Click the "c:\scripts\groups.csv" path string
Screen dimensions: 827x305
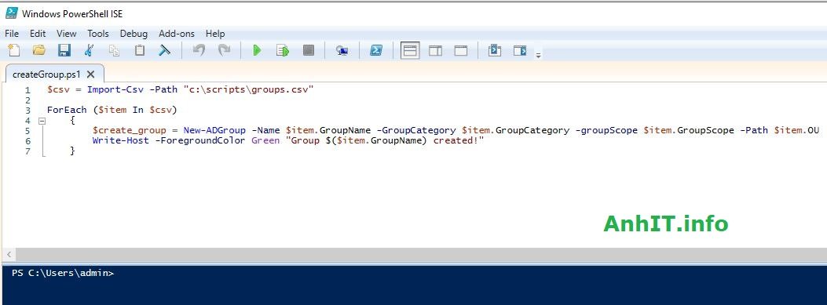[248, 89]
